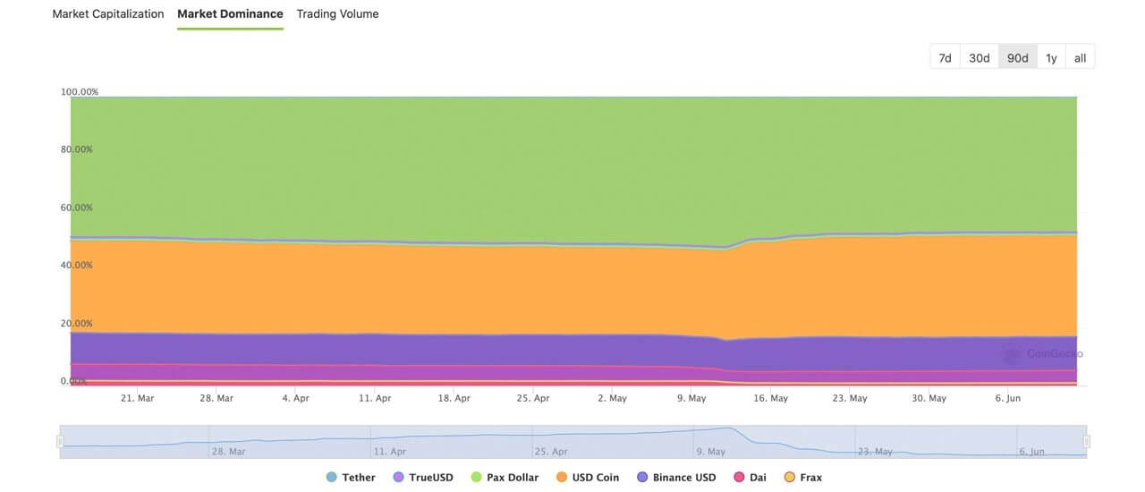Switch to the Trading Volume tab
Viewport: 1145px width, 492px height.
click(337, 14)
